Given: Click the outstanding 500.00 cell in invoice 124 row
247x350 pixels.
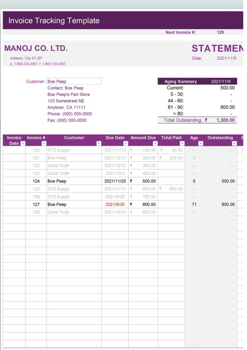Looking at the screenshot, I should tap(228, 181).
